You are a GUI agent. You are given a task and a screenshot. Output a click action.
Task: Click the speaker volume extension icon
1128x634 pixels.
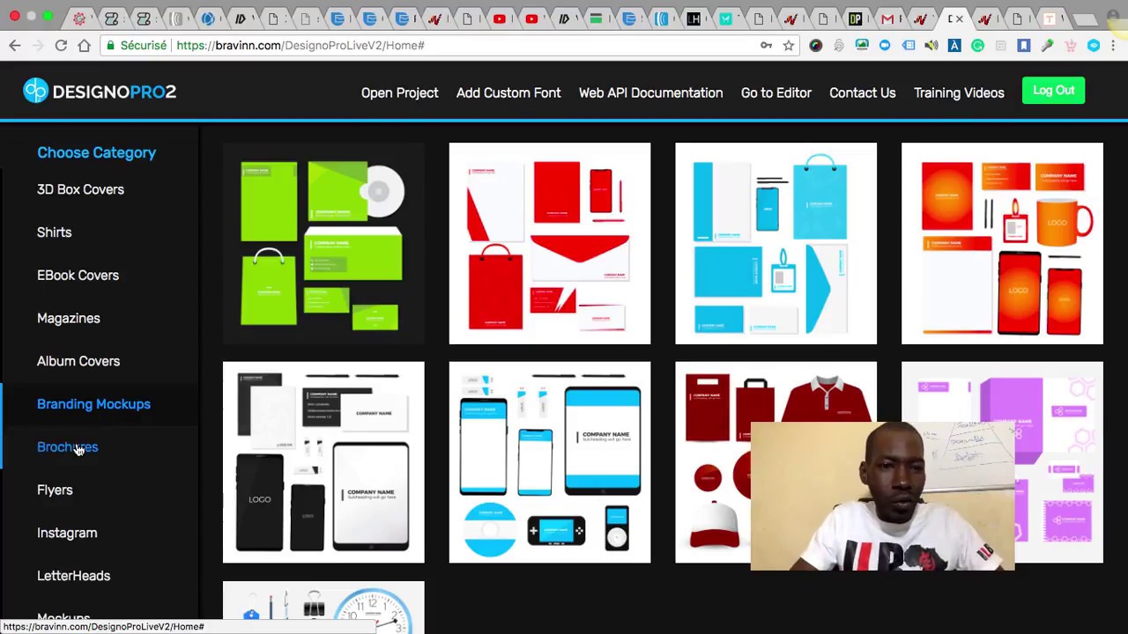coord(931,45)
